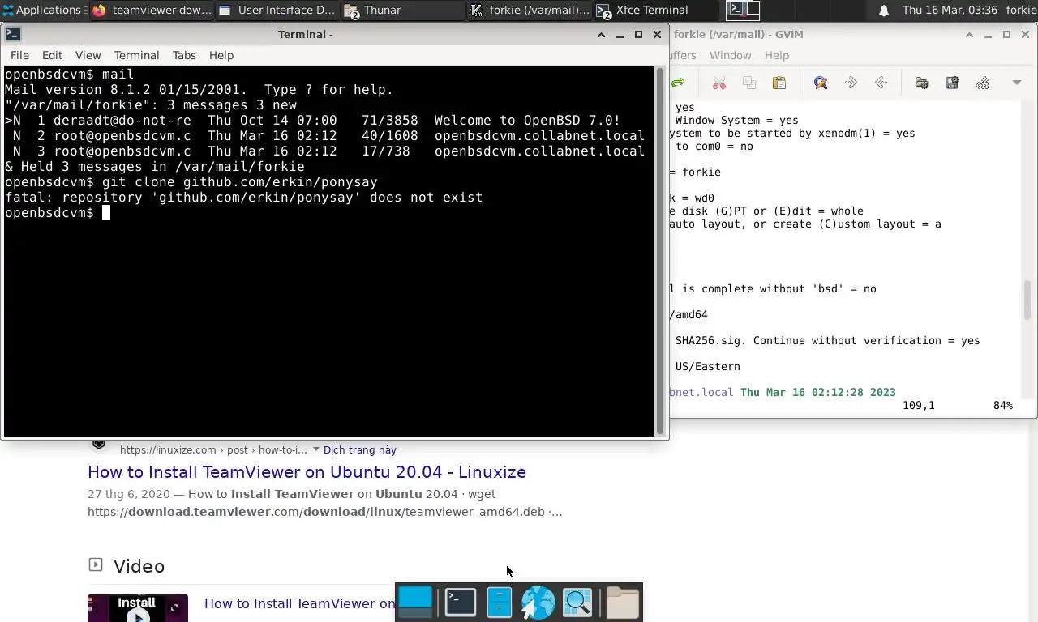Switch to the Xfce Terminal taskbar item

click(x=655, y=10)
